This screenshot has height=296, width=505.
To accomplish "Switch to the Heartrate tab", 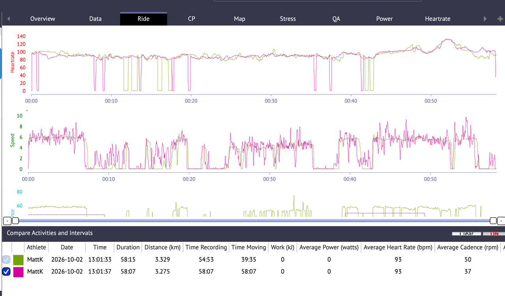I will pyautogui.click(x=438, y=19).
